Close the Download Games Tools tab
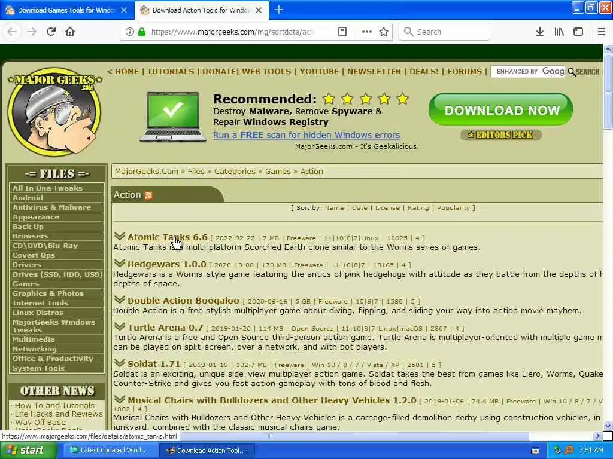Screen dimensions: 613x459 (124, 10)
